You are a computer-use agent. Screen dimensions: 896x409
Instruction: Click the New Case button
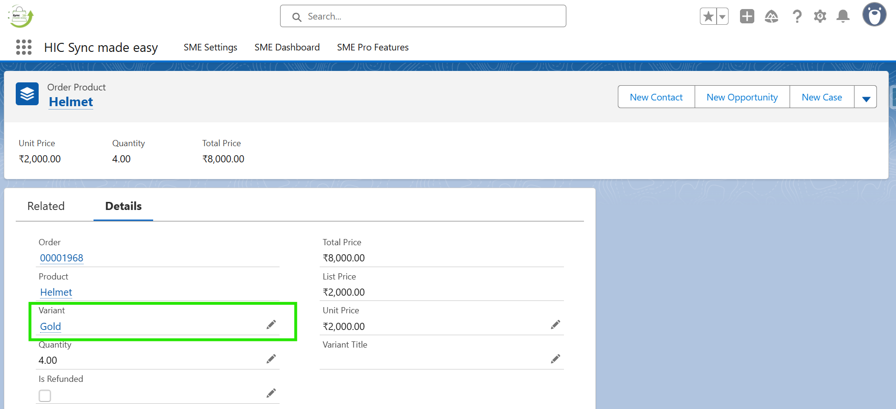tap(822, 97)
